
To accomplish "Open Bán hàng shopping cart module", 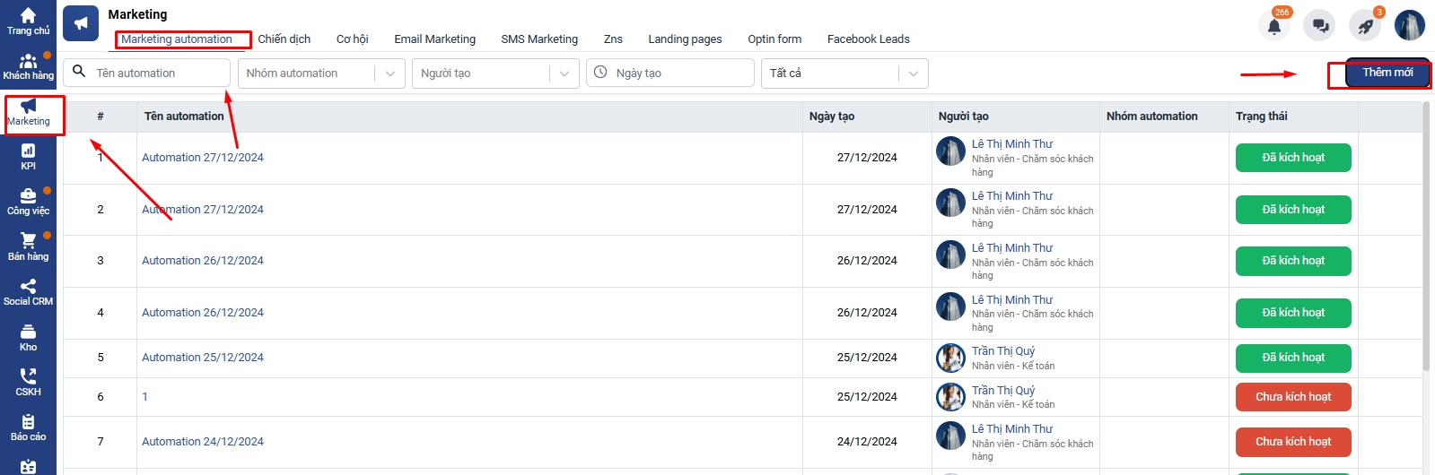I will click(x=28, y=247).
